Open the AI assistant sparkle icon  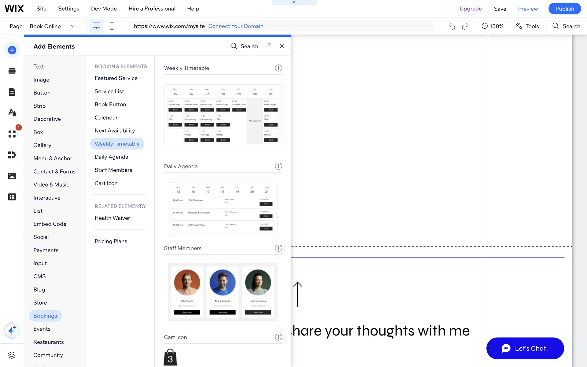tap(12, 331)
